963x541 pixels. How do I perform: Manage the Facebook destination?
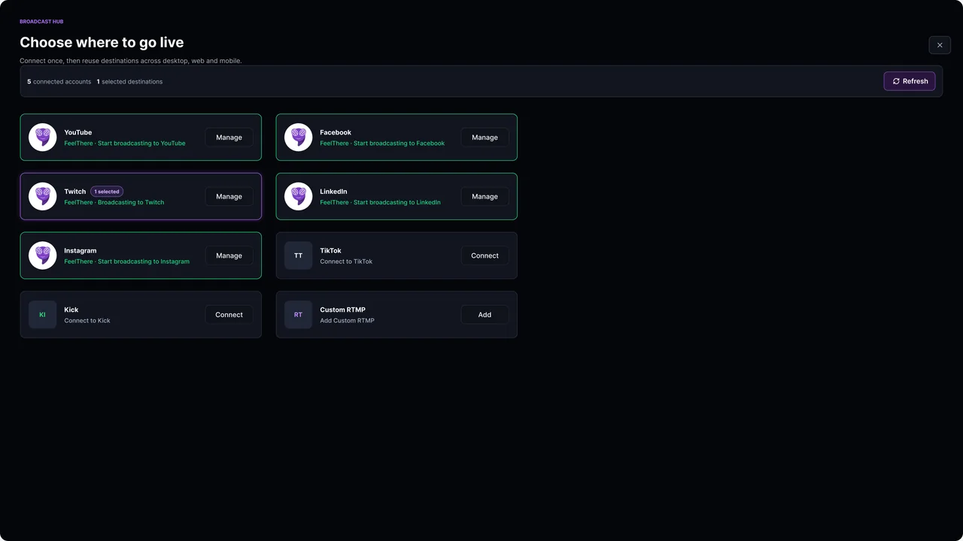pyautogui.click(x=485, y=138)
